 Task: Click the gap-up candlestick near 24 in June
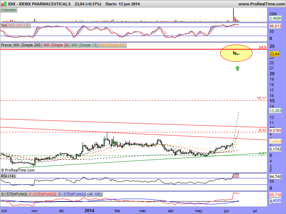(x=234, y=53)
